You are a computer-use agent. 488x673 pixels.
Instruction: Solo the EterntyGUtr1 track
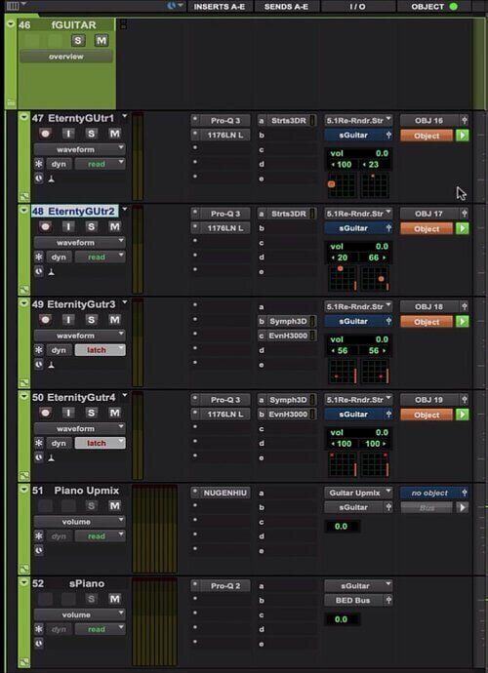pyautogui.click(x=91, y=134)
